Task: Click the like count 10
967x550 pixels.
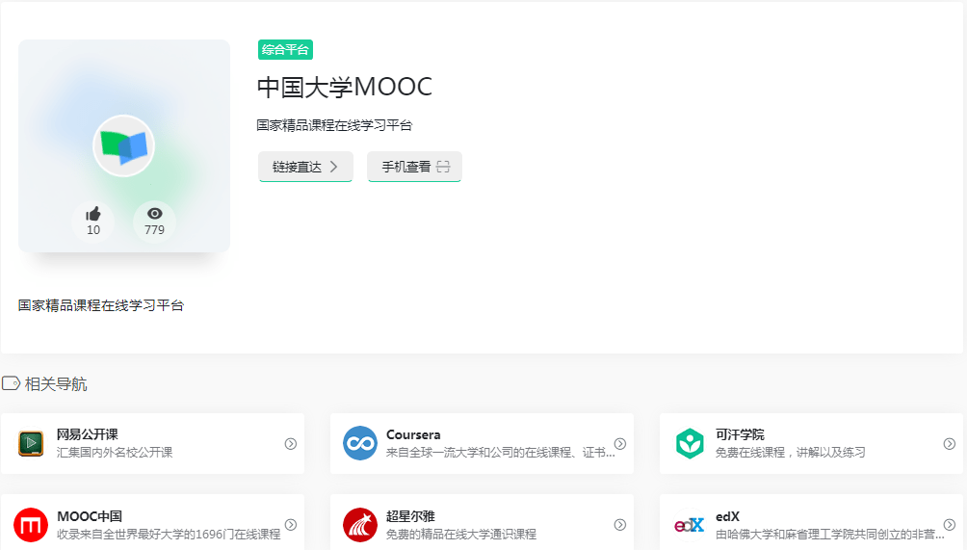Action: [93, 230]
